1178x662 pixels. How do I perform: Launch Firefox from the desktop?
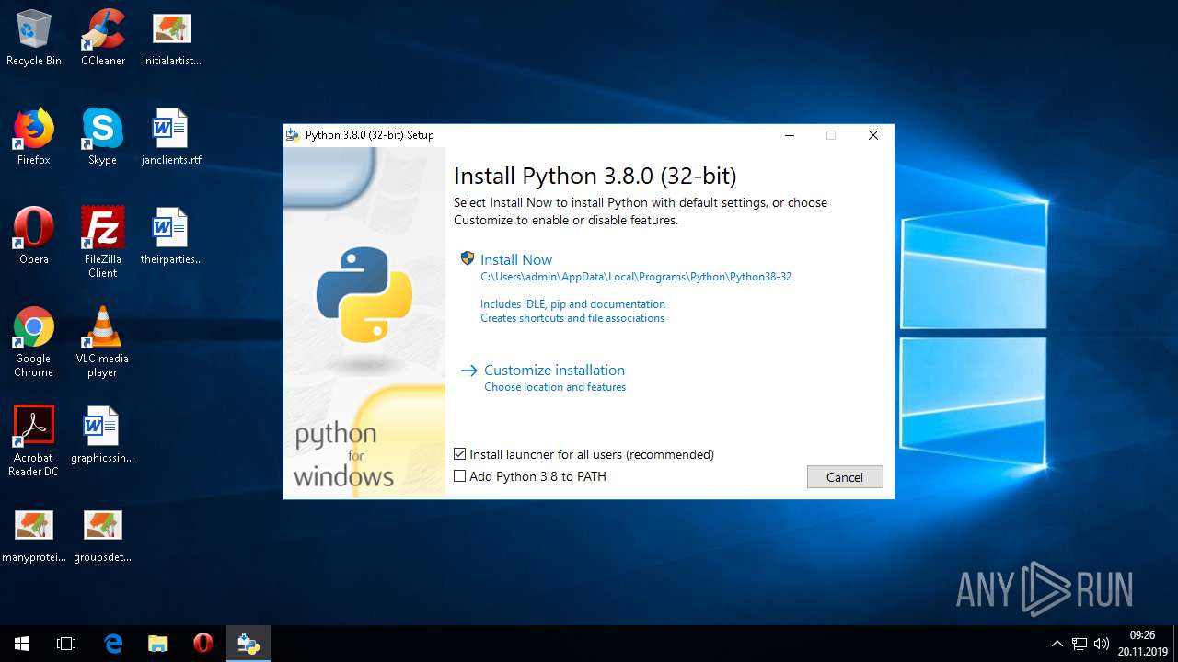34,137
